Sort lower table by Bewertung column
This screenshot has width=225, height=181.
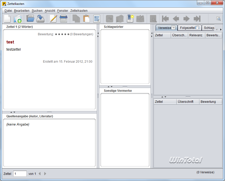[210, 102]
